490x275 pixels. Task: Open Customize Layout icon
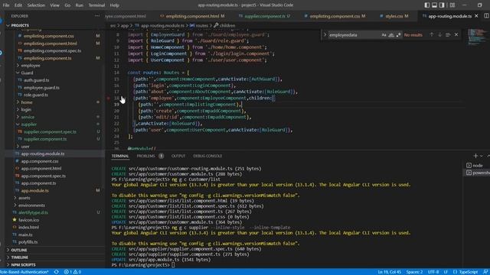pos(452,5)
